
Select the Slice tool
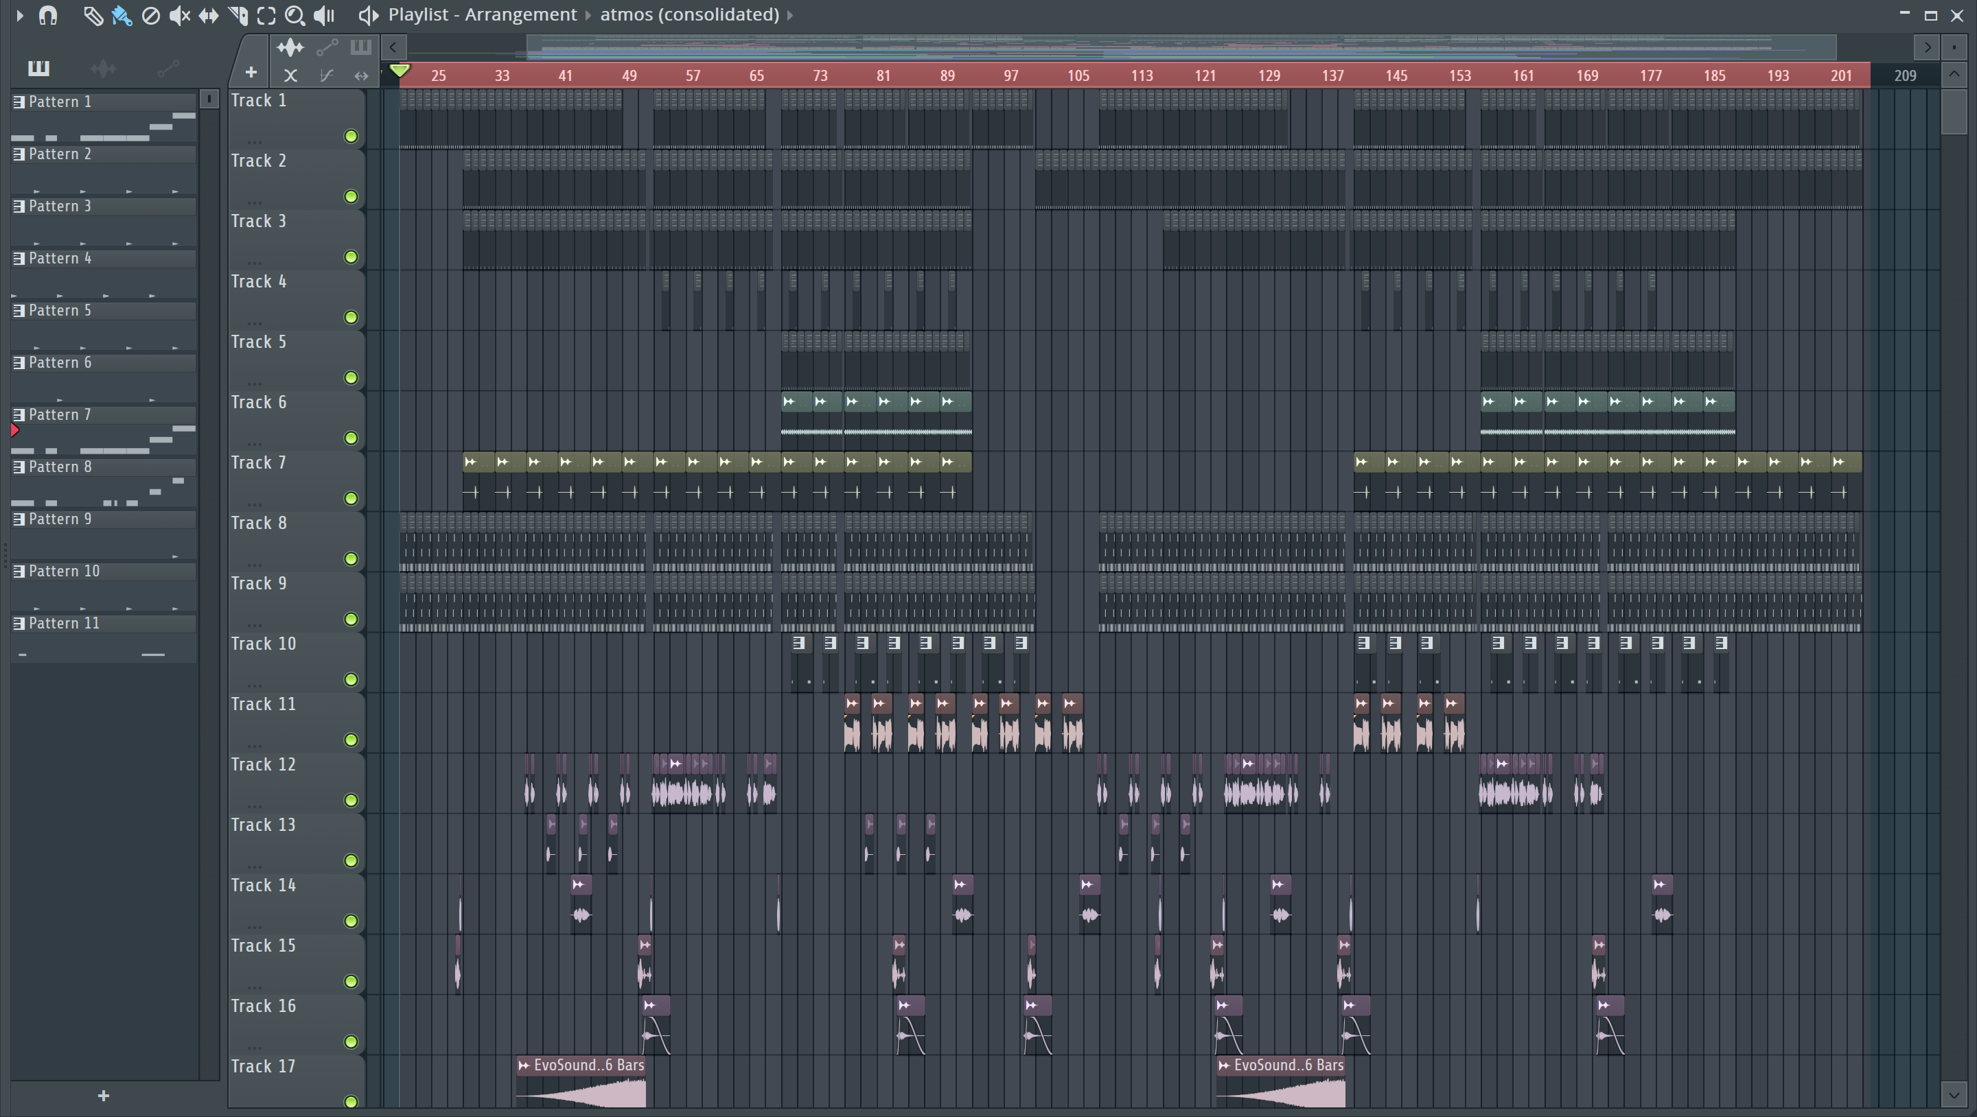click(238, 15)
